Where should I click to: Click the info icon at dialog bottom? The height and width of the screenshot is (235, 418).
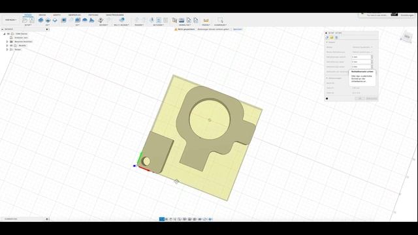[327, 99]
